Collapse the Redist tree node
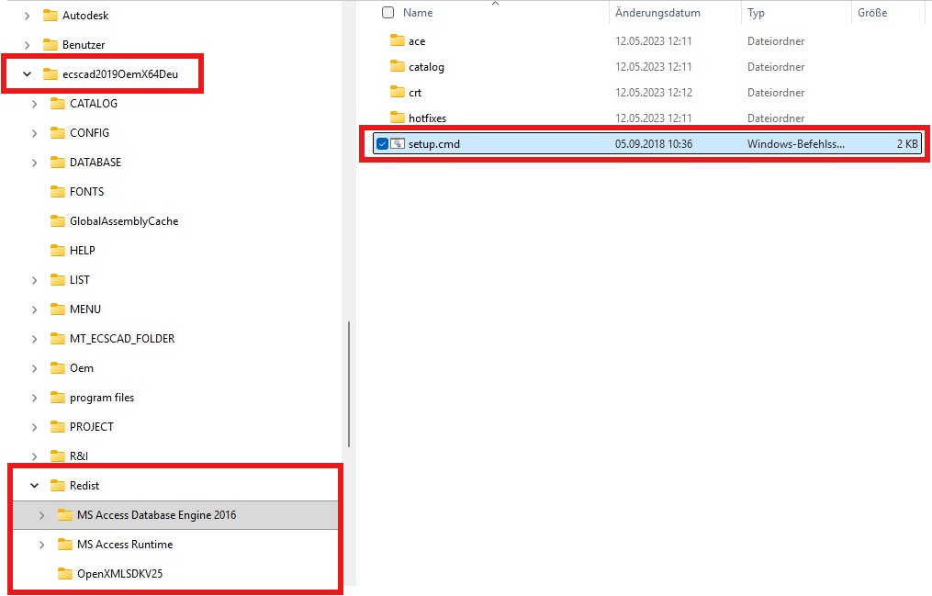The height and width of the screenshot is (596, 932). 35,486
